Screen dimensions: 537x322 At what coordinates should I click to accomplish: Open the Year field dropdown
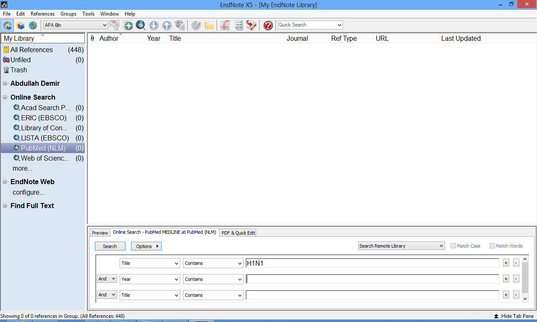pyautogui.click(x=150, y=279)
